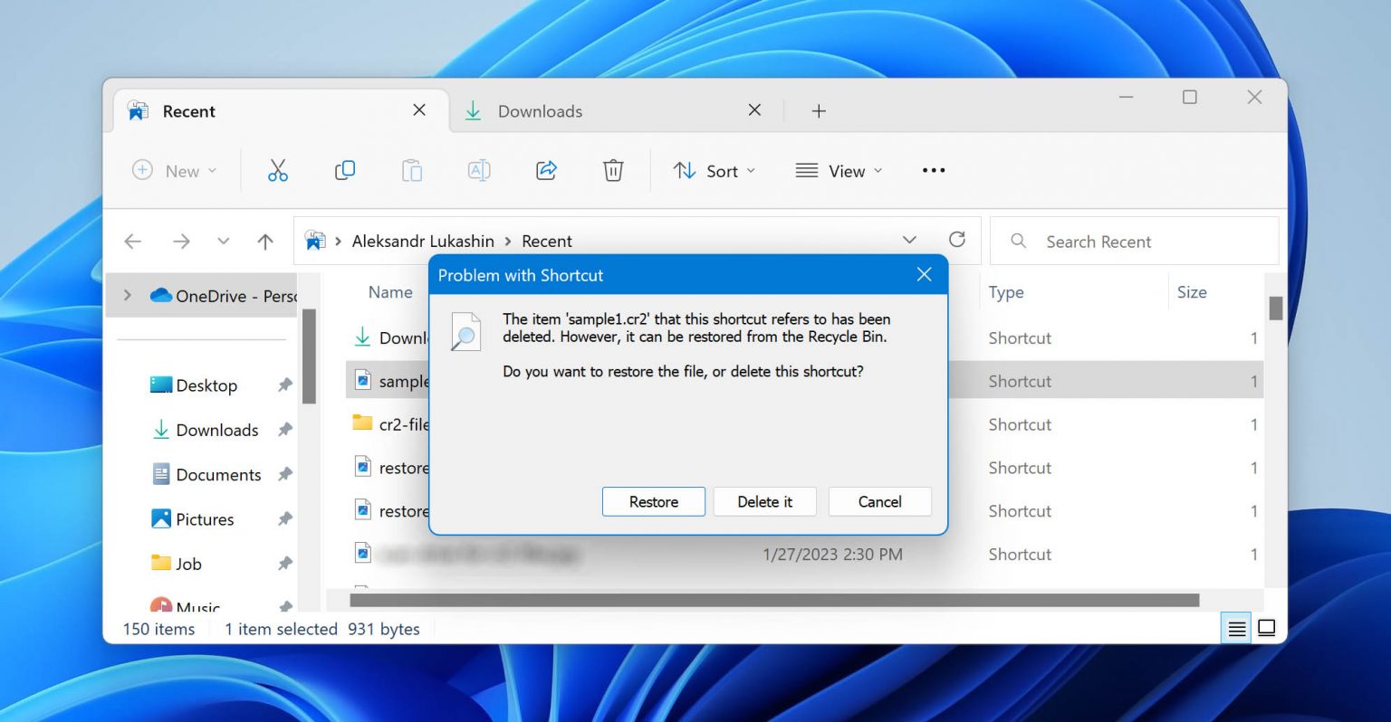Cancel the Problem with Shortcut dialog

tap(878, 501)
